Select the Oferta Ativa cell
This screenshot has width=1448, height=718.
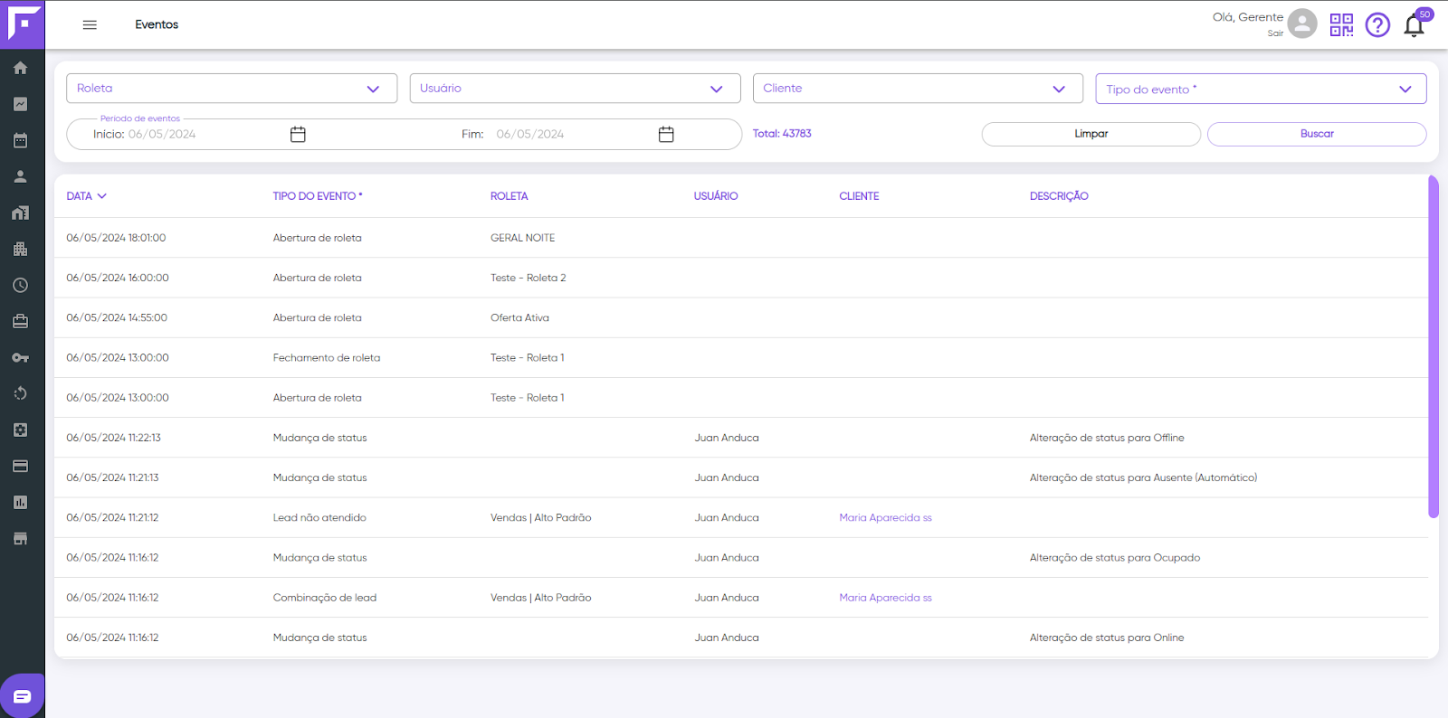pos(519,317)
